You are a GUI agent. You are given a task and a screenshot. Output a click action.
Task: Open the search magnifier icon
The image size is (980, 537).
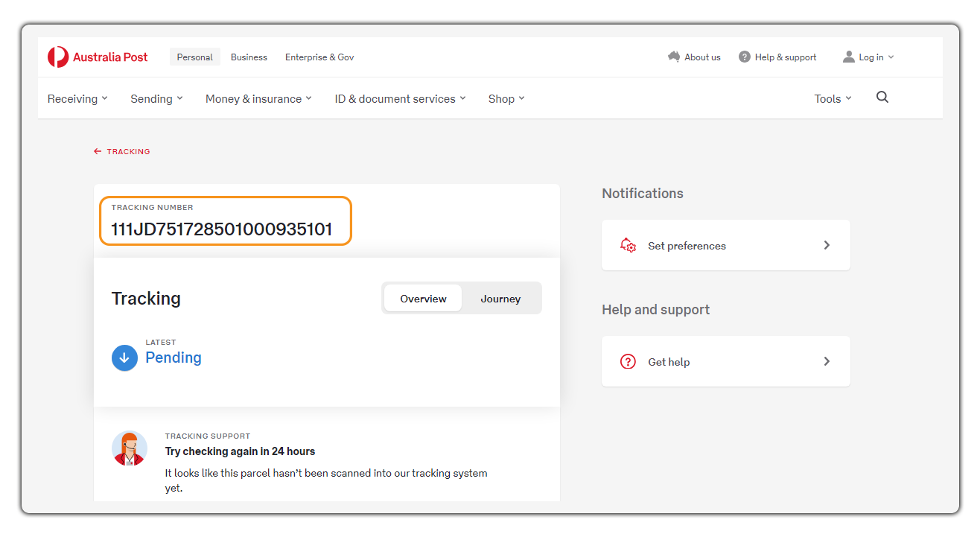(882, 98)
